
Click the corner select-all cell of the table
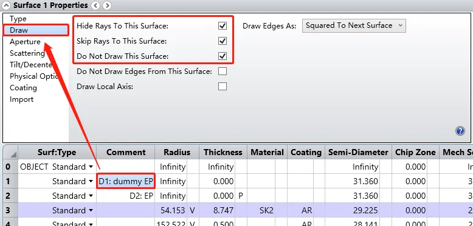pos(10,152)
